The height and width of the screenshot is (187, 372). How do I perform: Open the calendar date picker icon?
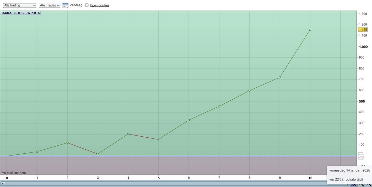click(x=65, y=5)
